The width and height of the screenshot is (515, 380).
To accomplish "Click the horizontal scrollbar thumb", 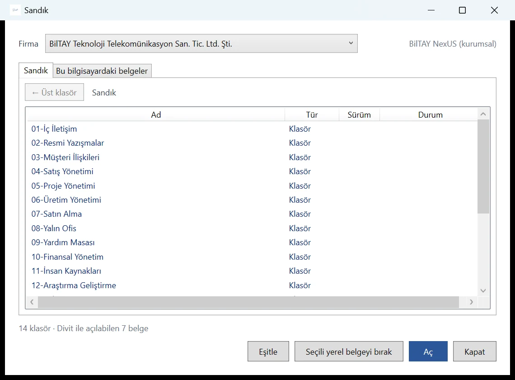I will tap(248, 302).
